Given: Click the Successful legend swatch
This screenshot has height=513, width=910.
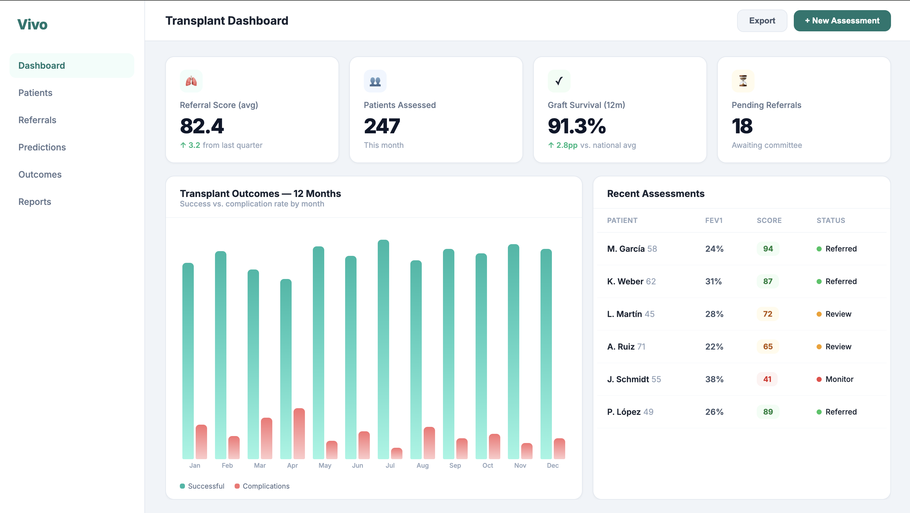Looking at the screenshot, I should click(x=182, y=486).
